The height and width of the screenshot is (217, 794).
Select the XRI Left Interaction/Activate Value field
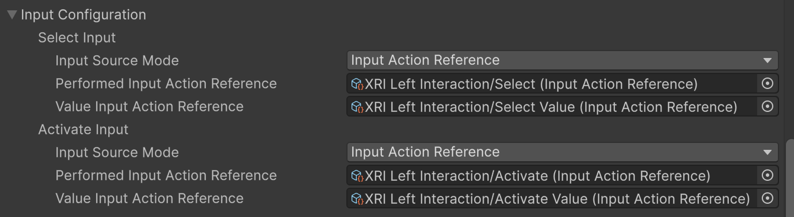pyautogui.click(x=552, y=199)
